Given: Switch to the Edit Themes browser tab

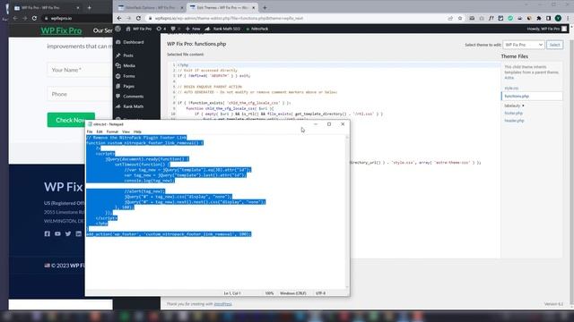Looking at the screenshot, I should pos(222,8).
